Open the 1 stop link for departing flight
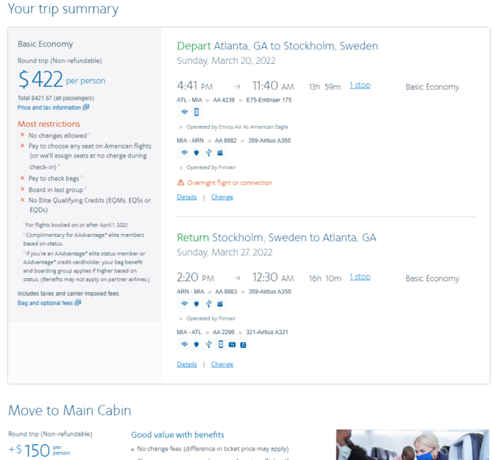The width and height of the screenshot is (493, 460). pos(360,85)
